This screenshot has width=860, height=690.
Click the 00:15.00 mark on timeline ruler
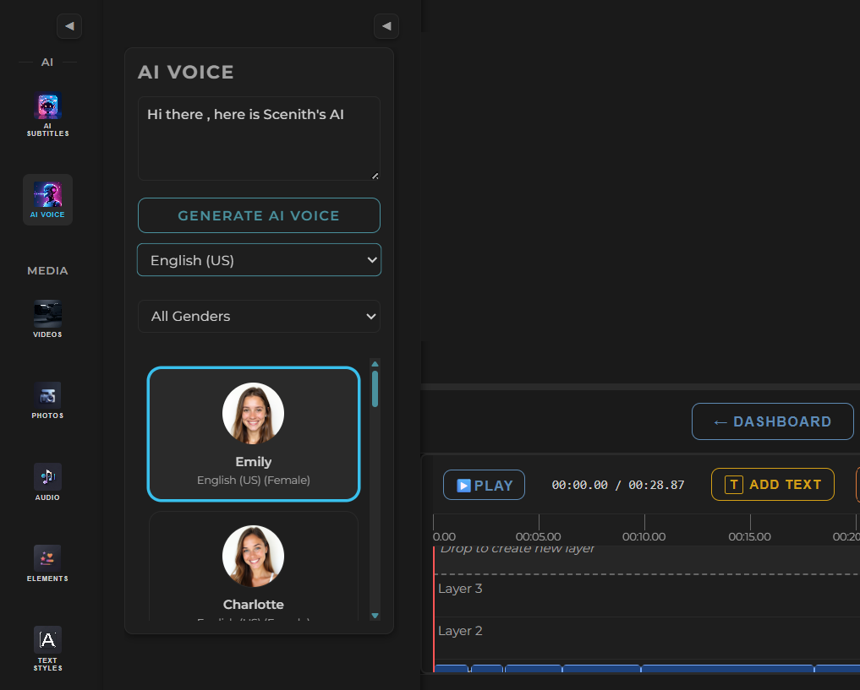tap(750, 536)
